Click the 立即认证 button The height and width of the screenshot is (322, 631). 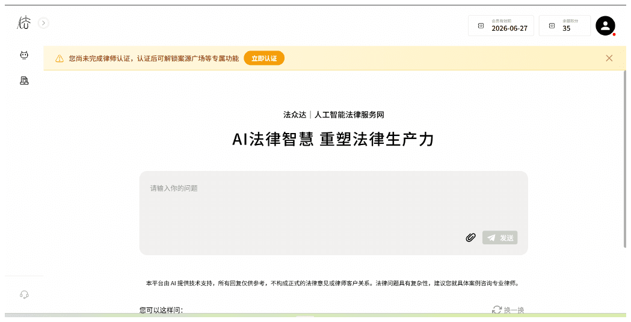[x=264, y=58]
